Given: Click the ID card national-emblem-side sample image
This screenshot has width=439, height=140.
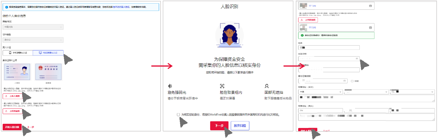Looking at the screenshot, I should point(48,72).
